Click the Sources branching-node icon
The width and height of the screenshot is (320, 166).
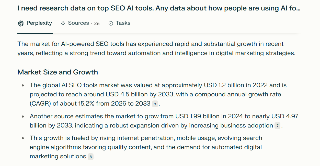coord(63,23)
